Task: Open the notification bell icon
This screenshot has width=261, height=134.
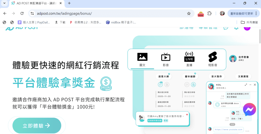Action: (236, 28)
